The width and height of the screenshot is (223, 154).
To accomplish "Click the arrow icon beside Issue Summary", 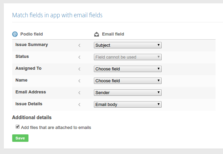I will [x=79, y=45].
